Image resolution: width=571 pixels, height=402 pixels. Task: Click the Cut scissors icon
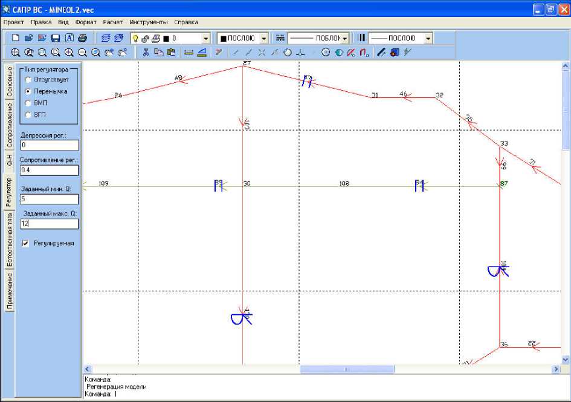146,53
